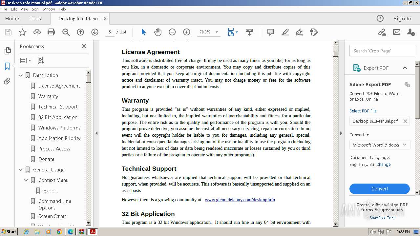The height and width of the screenshot is (236, 420).
Task: Print the document
Action: (x=51, y=32)
